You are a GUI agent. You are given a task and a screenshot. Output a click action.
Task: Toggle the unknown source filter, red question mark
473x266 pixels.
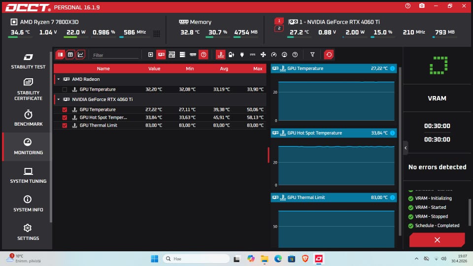203,55
